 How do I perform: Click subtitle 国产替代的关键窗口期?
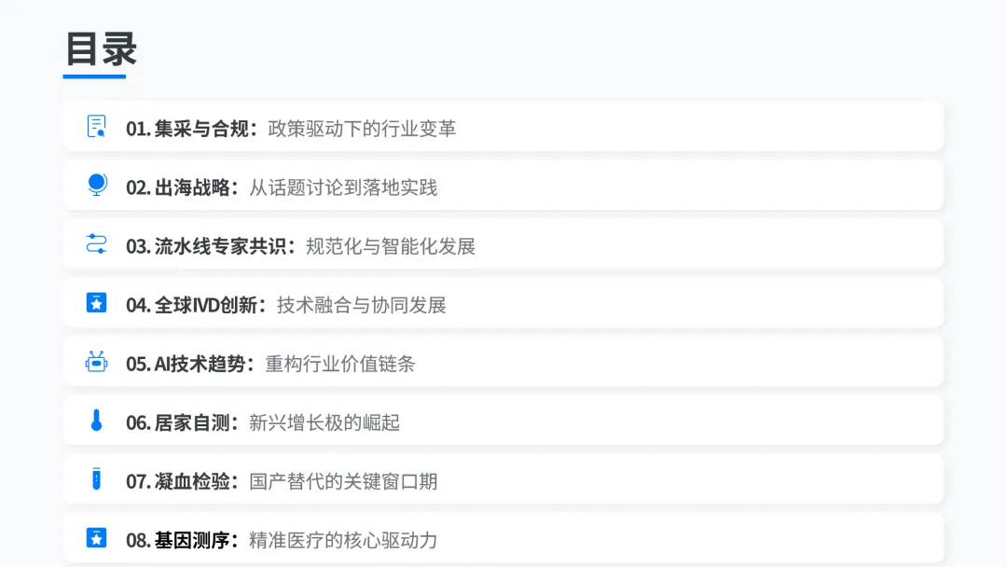pyautogui.click(x=343, y=481)
